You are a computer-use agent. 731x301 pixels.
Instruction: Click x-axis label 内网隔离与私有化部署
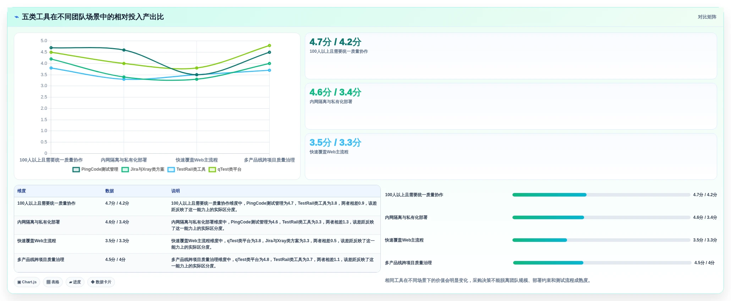pyautogui.click(x=124, y=160)
